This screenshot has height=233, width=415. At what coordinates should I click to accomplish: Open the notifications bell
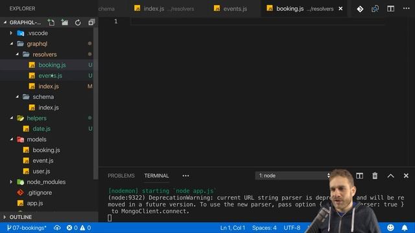coord(405,227)
